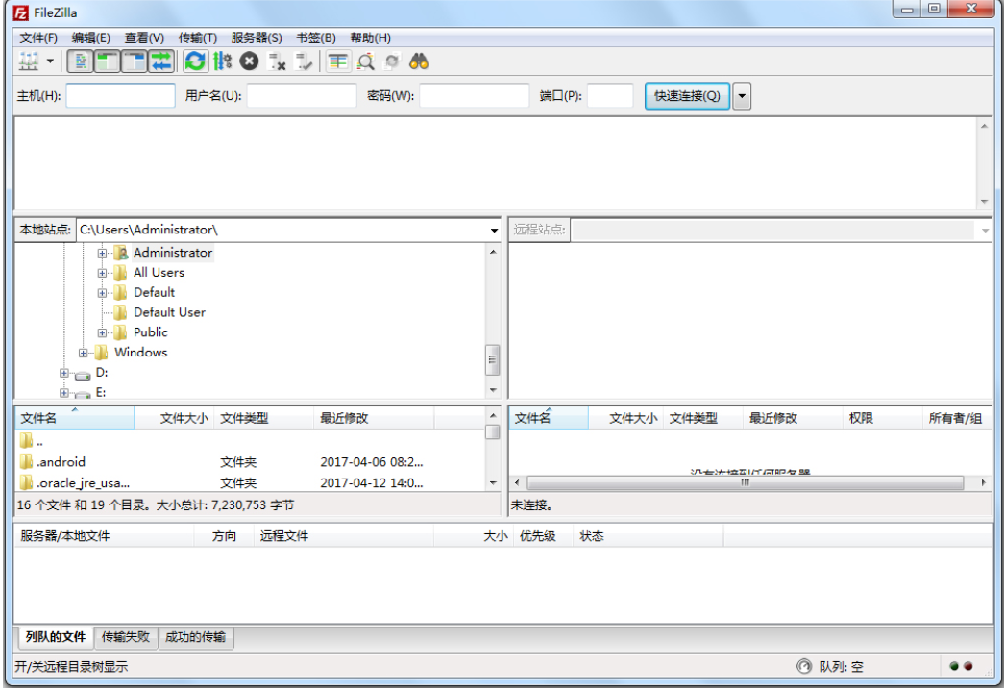
Task: Click 方向 column header in queue
Action: click(224, 535)
